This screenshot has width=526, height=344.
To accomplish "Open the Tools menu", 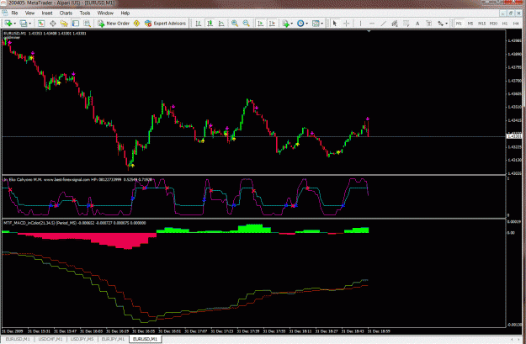I will 85,13.
